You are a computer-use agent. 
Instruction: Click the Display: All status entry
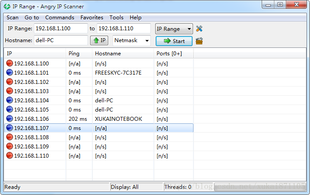[124, 187]
